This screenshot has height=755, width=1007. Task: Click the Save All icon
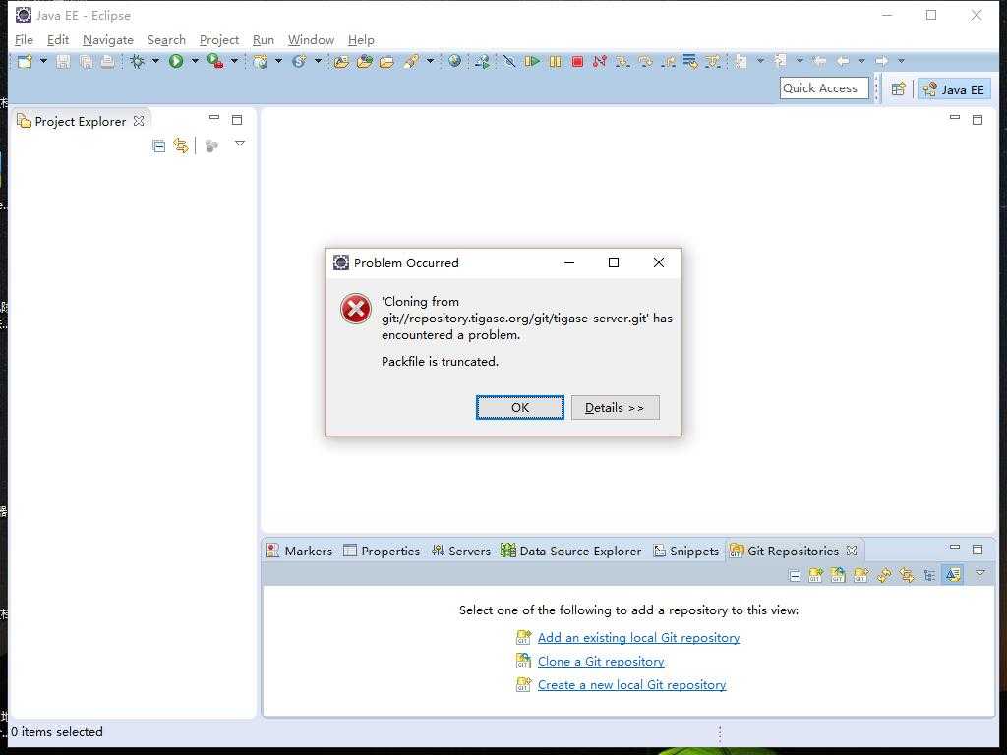point(86,61)
